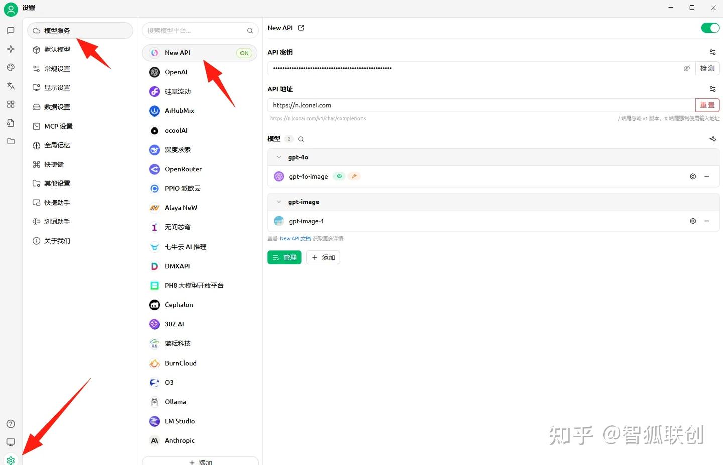Open the New API 文档 link
Image resolution: width=723 pixels, height=465 pixels.
tap(295, 238)
